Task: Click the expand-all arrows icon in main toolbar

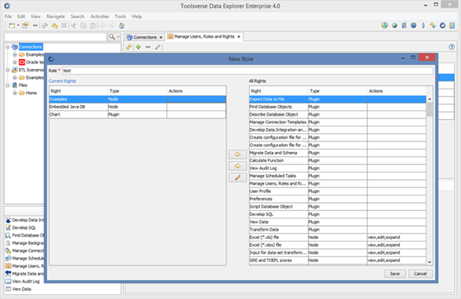Action: [64, 25]
